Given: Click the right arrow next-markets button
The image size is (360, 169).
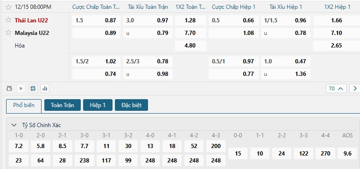Looking at the screenshot, I should point(355,88).
